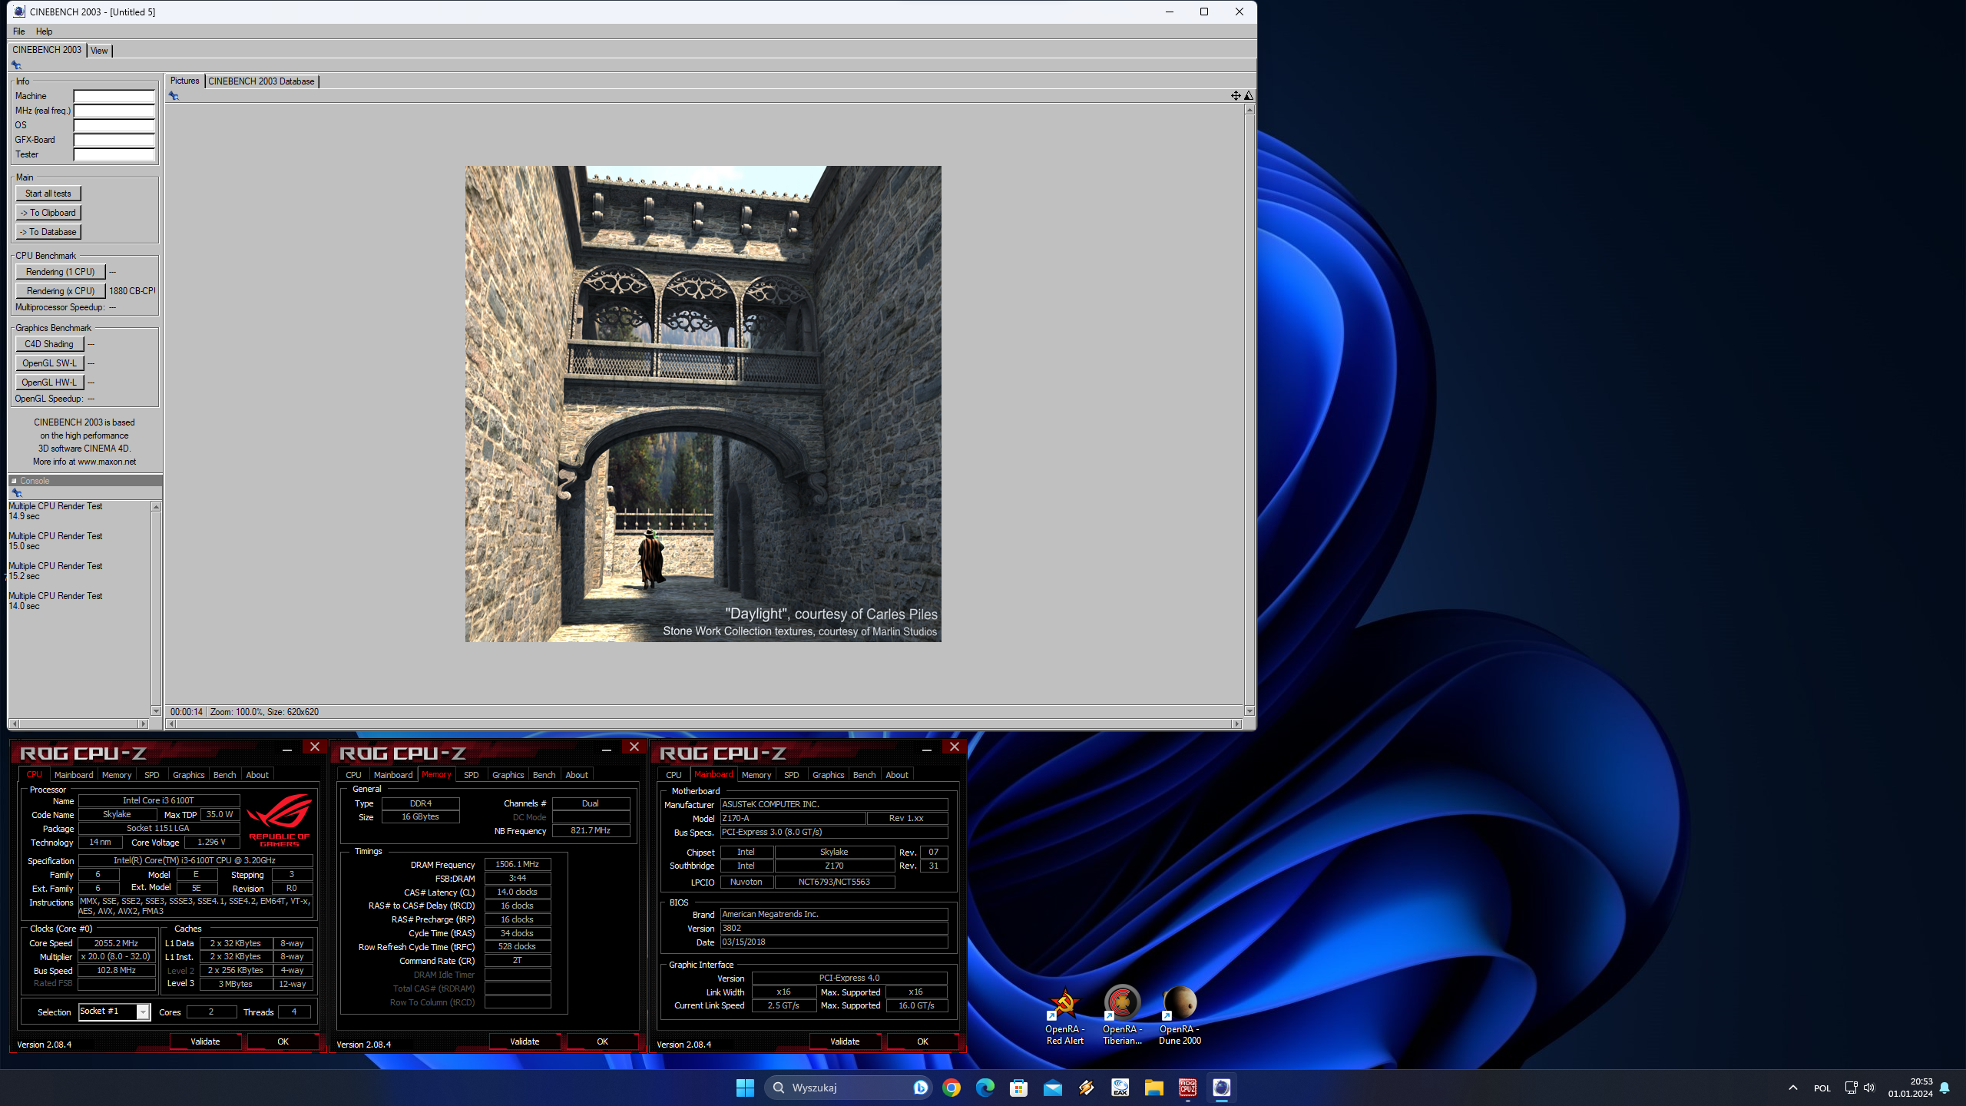Screen dimensions: 1966x1106
Task: Open the volume control in the system tray
Action: pyautogui.click(x=1869, y=1088)
